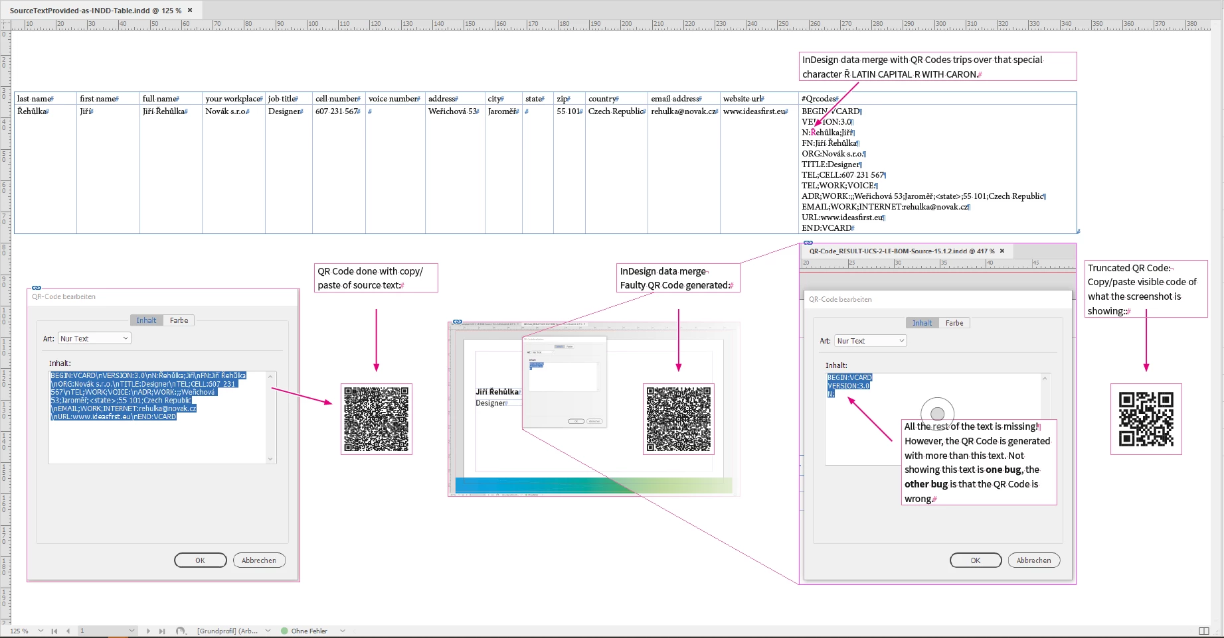The height and width of the screenshot is (638, 1224).
Task: Switch to Farbe tab in left dialog
Action: (179, 320)
